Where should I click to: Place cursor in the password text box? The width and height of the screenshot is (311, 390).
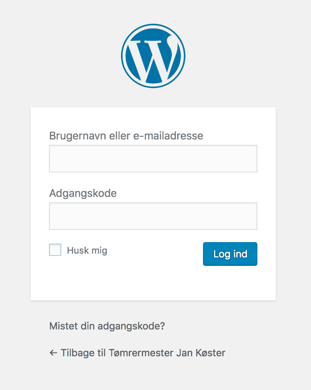click(153, 216)
